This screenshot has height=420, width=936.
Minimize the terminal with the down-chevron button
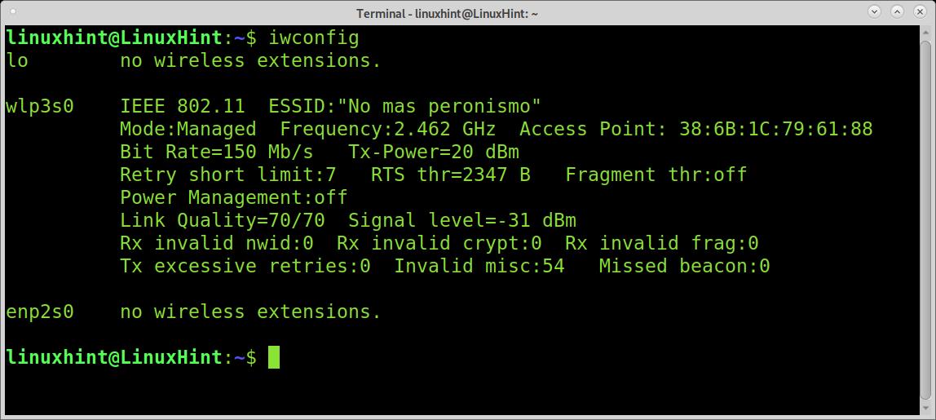(x=875, y=11)
